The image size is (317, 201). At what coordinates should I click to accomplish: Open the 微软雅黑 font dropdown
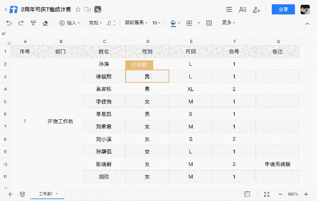pos(136,23)
